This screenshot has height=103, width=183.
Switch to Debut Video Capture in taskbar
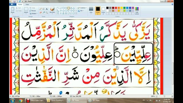[35, 100]
